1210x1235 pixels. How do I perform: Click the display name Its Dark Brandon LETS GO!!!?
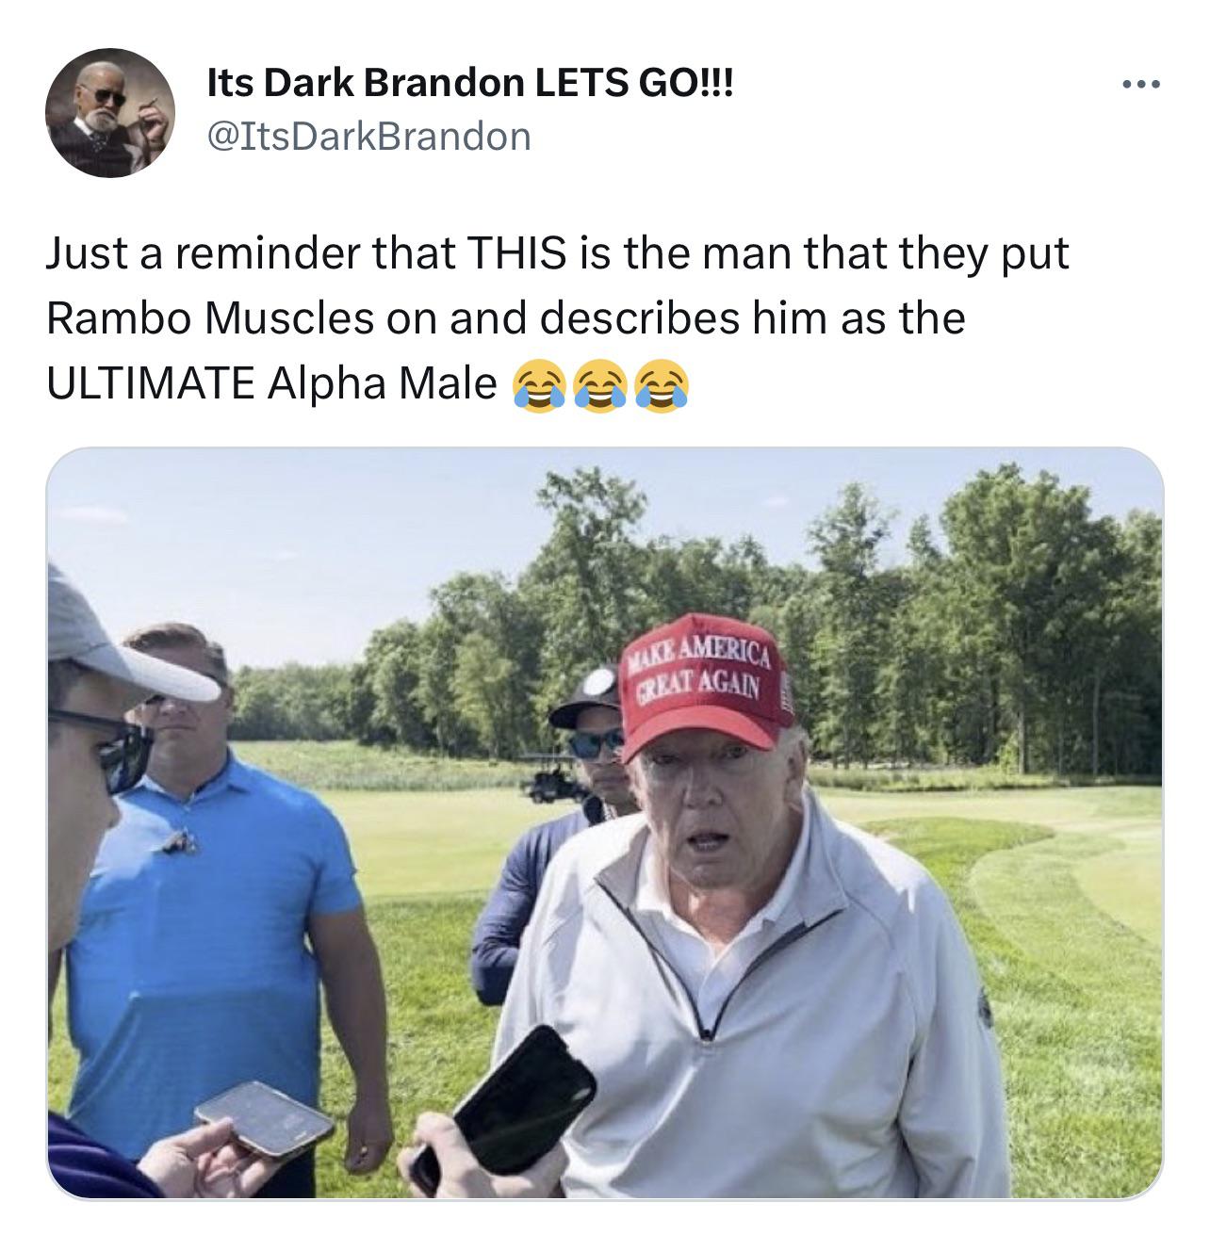tap(469, 85)
